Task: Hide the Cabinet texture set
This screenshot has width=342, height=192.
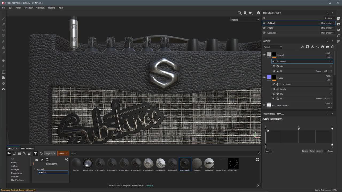Action: point(264,23)
